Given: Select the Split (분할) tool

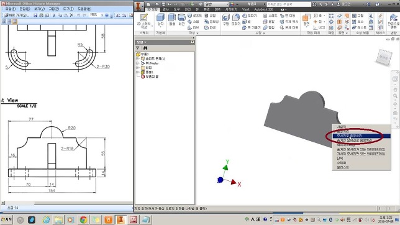Looking at the screenshot, I should point(269,22).
